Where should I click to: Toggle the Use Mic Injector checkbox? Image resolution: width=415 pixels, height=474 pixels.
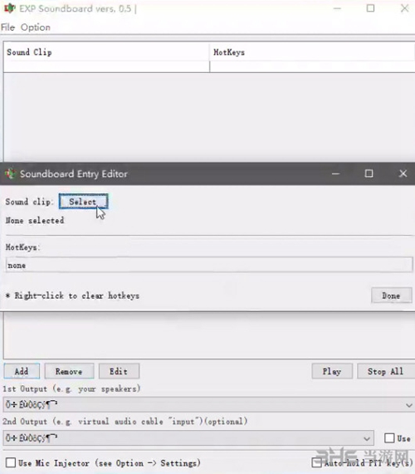[x=11, y=462]
